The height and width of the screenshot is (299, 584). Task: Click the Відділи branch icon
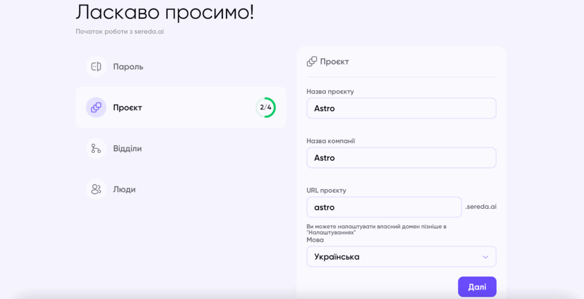tap(96, 148)
